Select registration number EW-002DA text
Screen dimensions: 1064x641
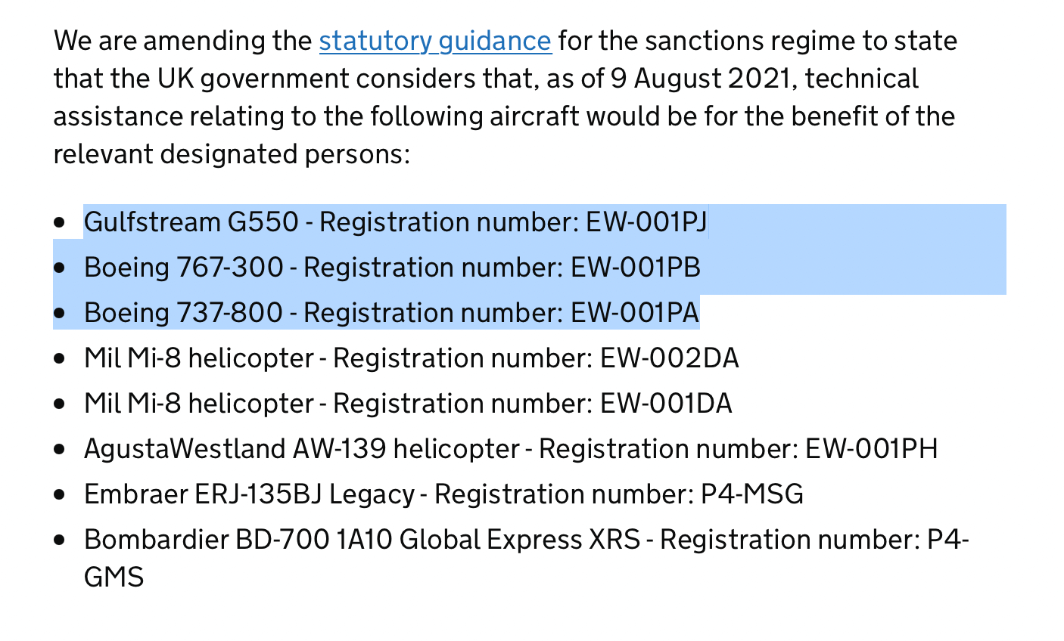[669, 358]
